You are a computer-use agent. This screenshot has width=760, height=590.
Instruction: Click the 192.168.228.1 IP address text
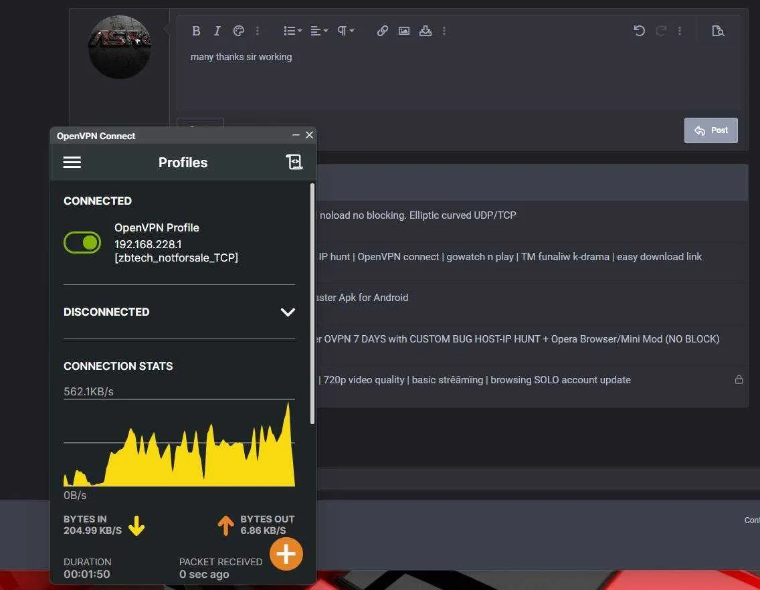[148, 244]
